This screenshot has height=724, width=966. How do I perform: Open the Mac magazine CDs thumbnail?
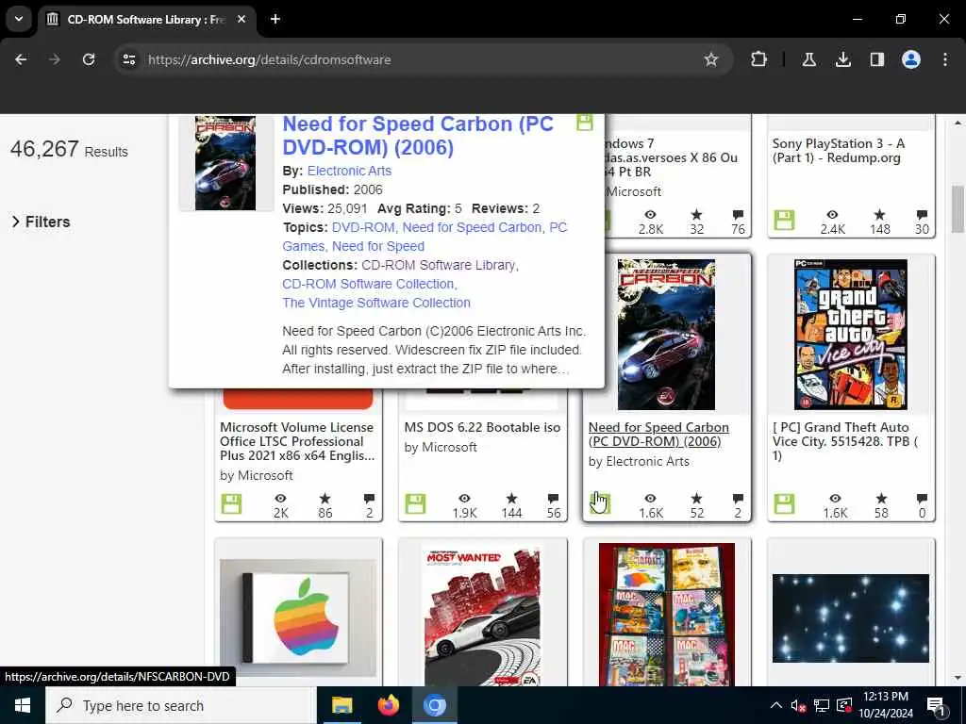[x=667, y=615]
